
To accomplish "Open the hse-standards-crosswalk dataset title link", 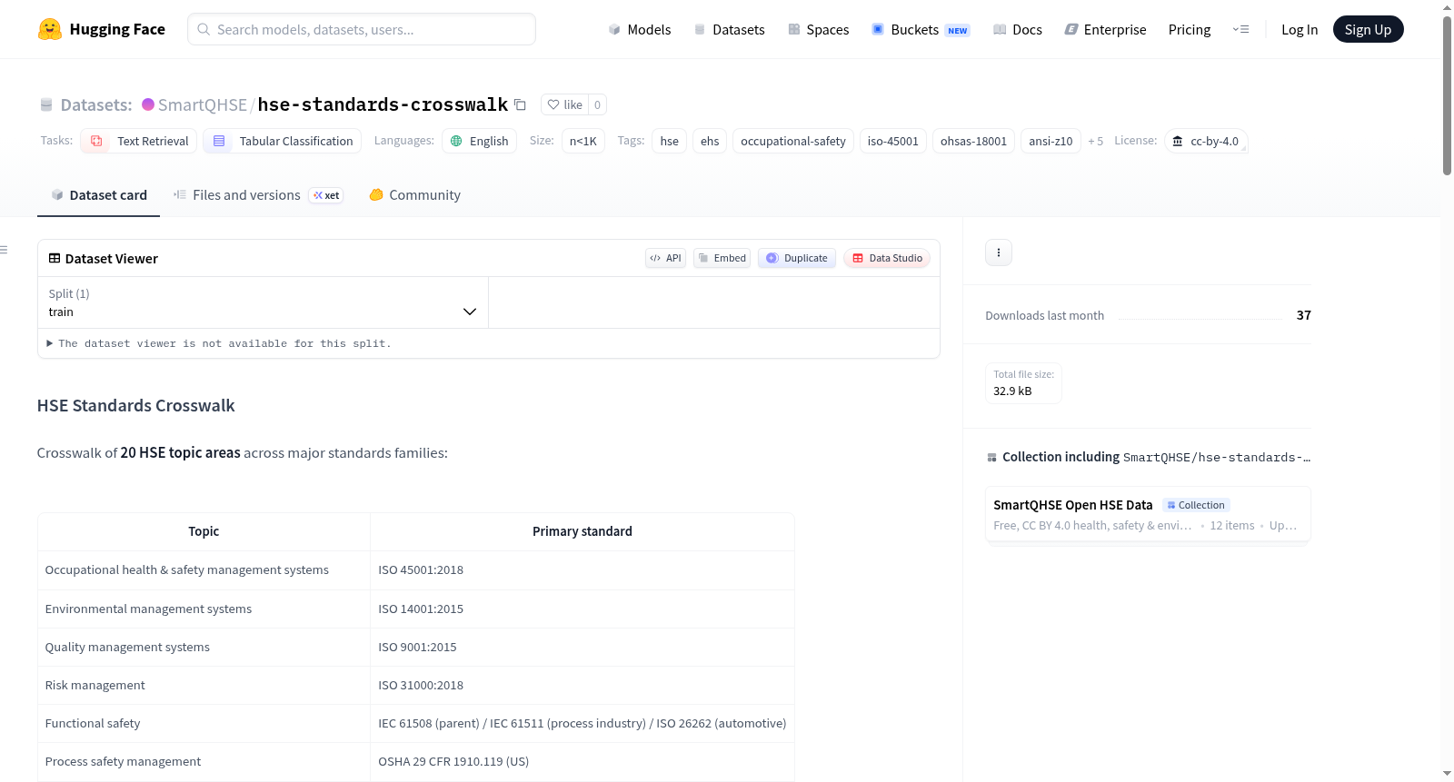I will point(383,104).
